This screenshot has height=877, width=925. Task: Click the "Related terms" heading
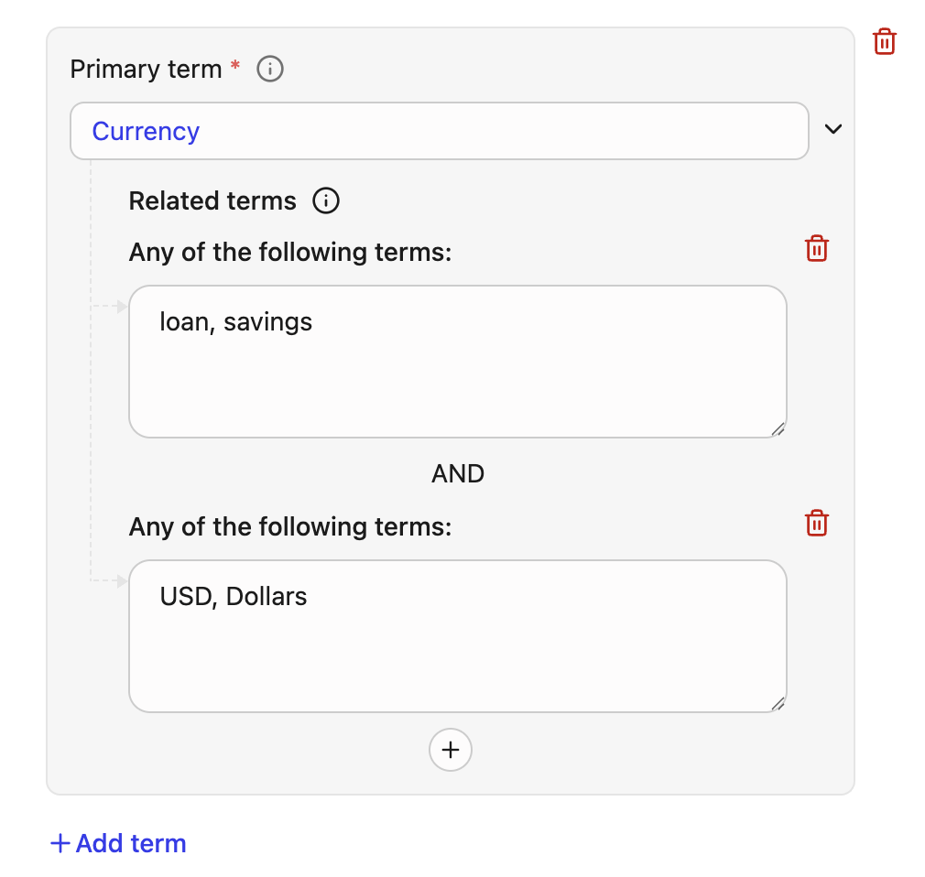pyautogui.click(x=212, y=201)
